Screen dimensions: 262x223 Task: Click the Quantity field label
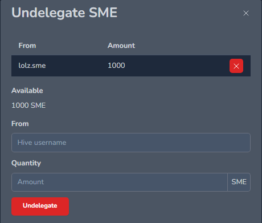pyautogui.click(x=26, y=163)
